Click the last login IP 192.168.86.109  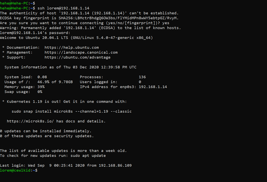click(116, 166)
